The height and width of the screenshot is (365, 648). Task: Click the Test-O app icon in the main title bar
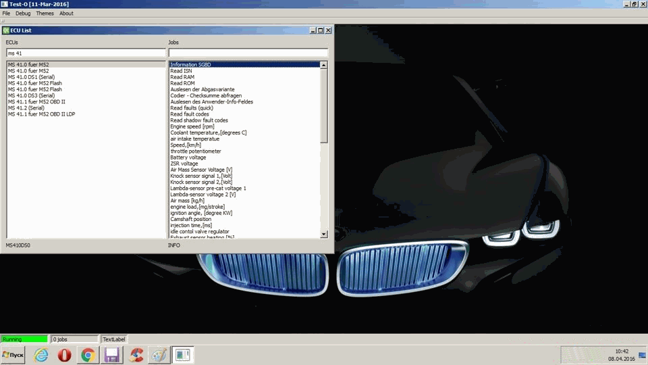click(x=4, y=4)
